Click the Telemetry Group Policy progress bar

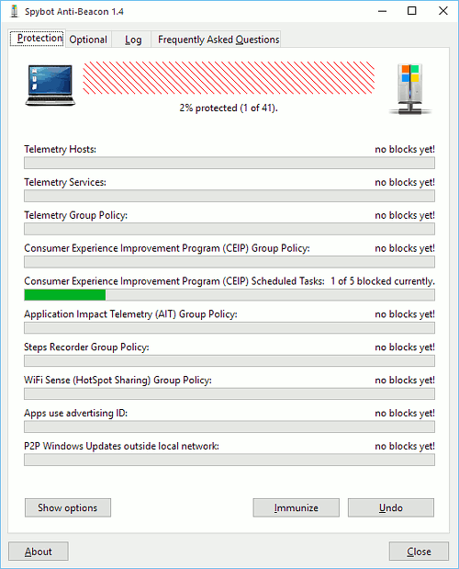pos(229,229)
